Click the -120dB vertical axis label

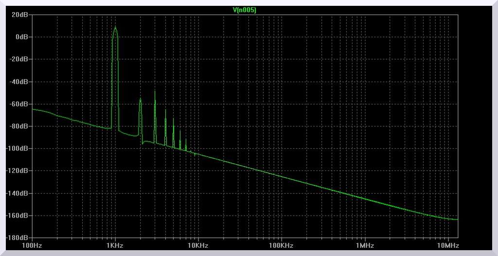(19, 171)
